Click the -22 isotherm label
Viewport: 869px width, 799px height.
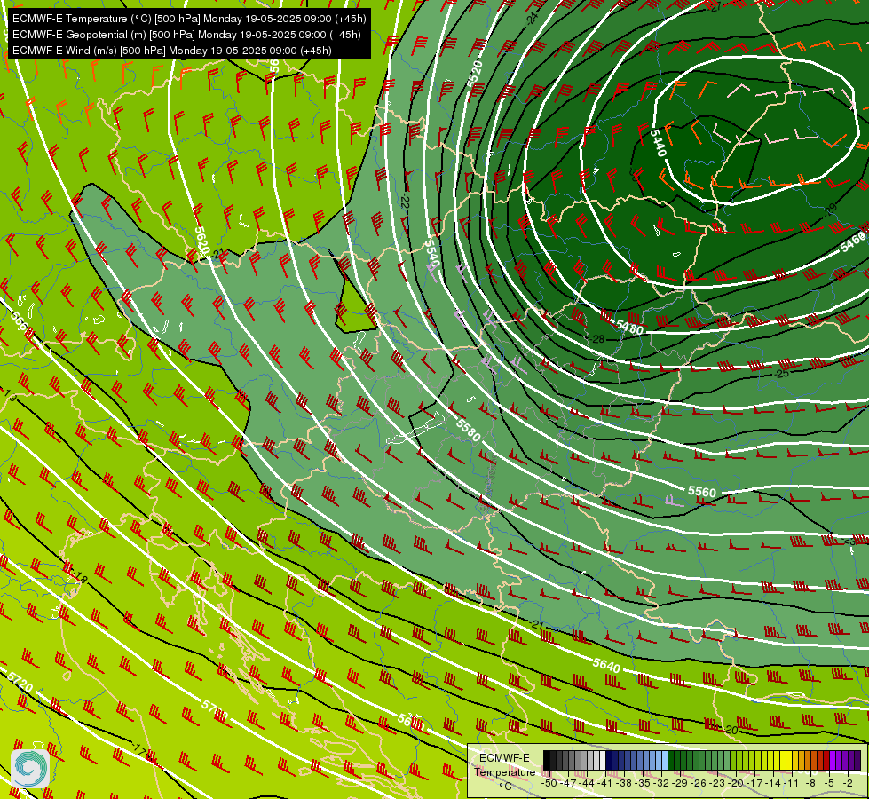click(405, 202)
